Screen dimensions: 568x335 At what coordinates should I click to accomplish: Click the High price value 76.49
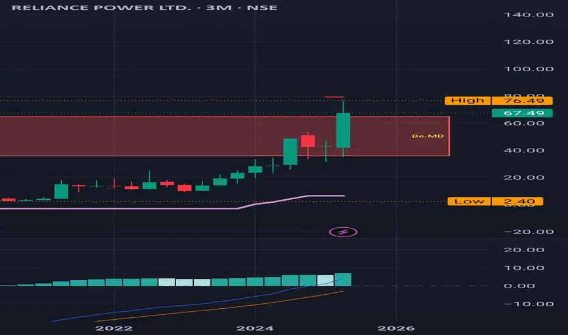click(x=522, y=100)
